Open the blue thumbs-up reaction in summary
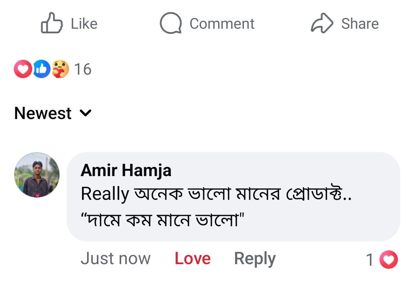Screen dimensions: 414x294 click(x=41, y=69)
